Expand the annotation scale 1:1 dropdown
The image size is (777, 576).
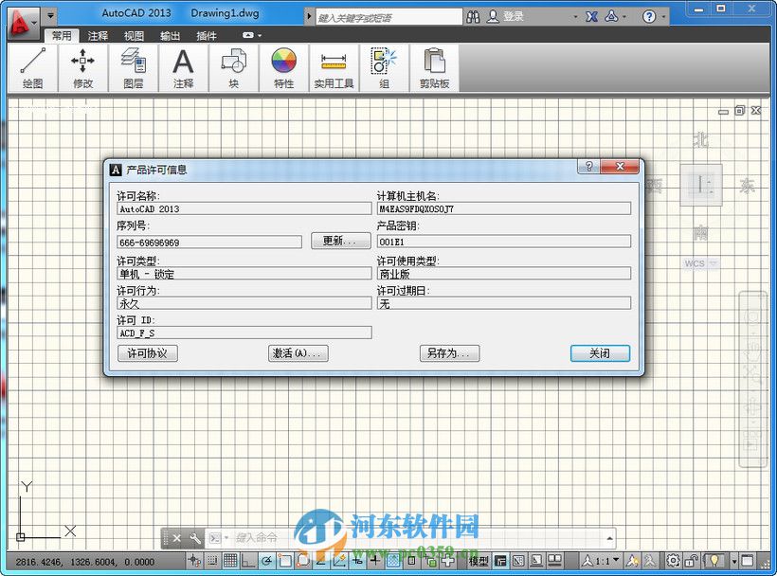click(614, 561)
